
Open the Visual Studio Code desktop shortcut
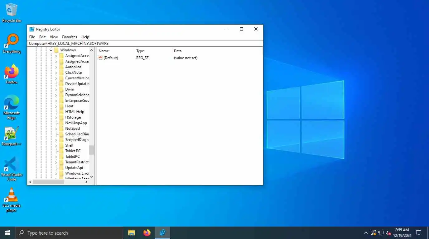(x=12, y=169)
